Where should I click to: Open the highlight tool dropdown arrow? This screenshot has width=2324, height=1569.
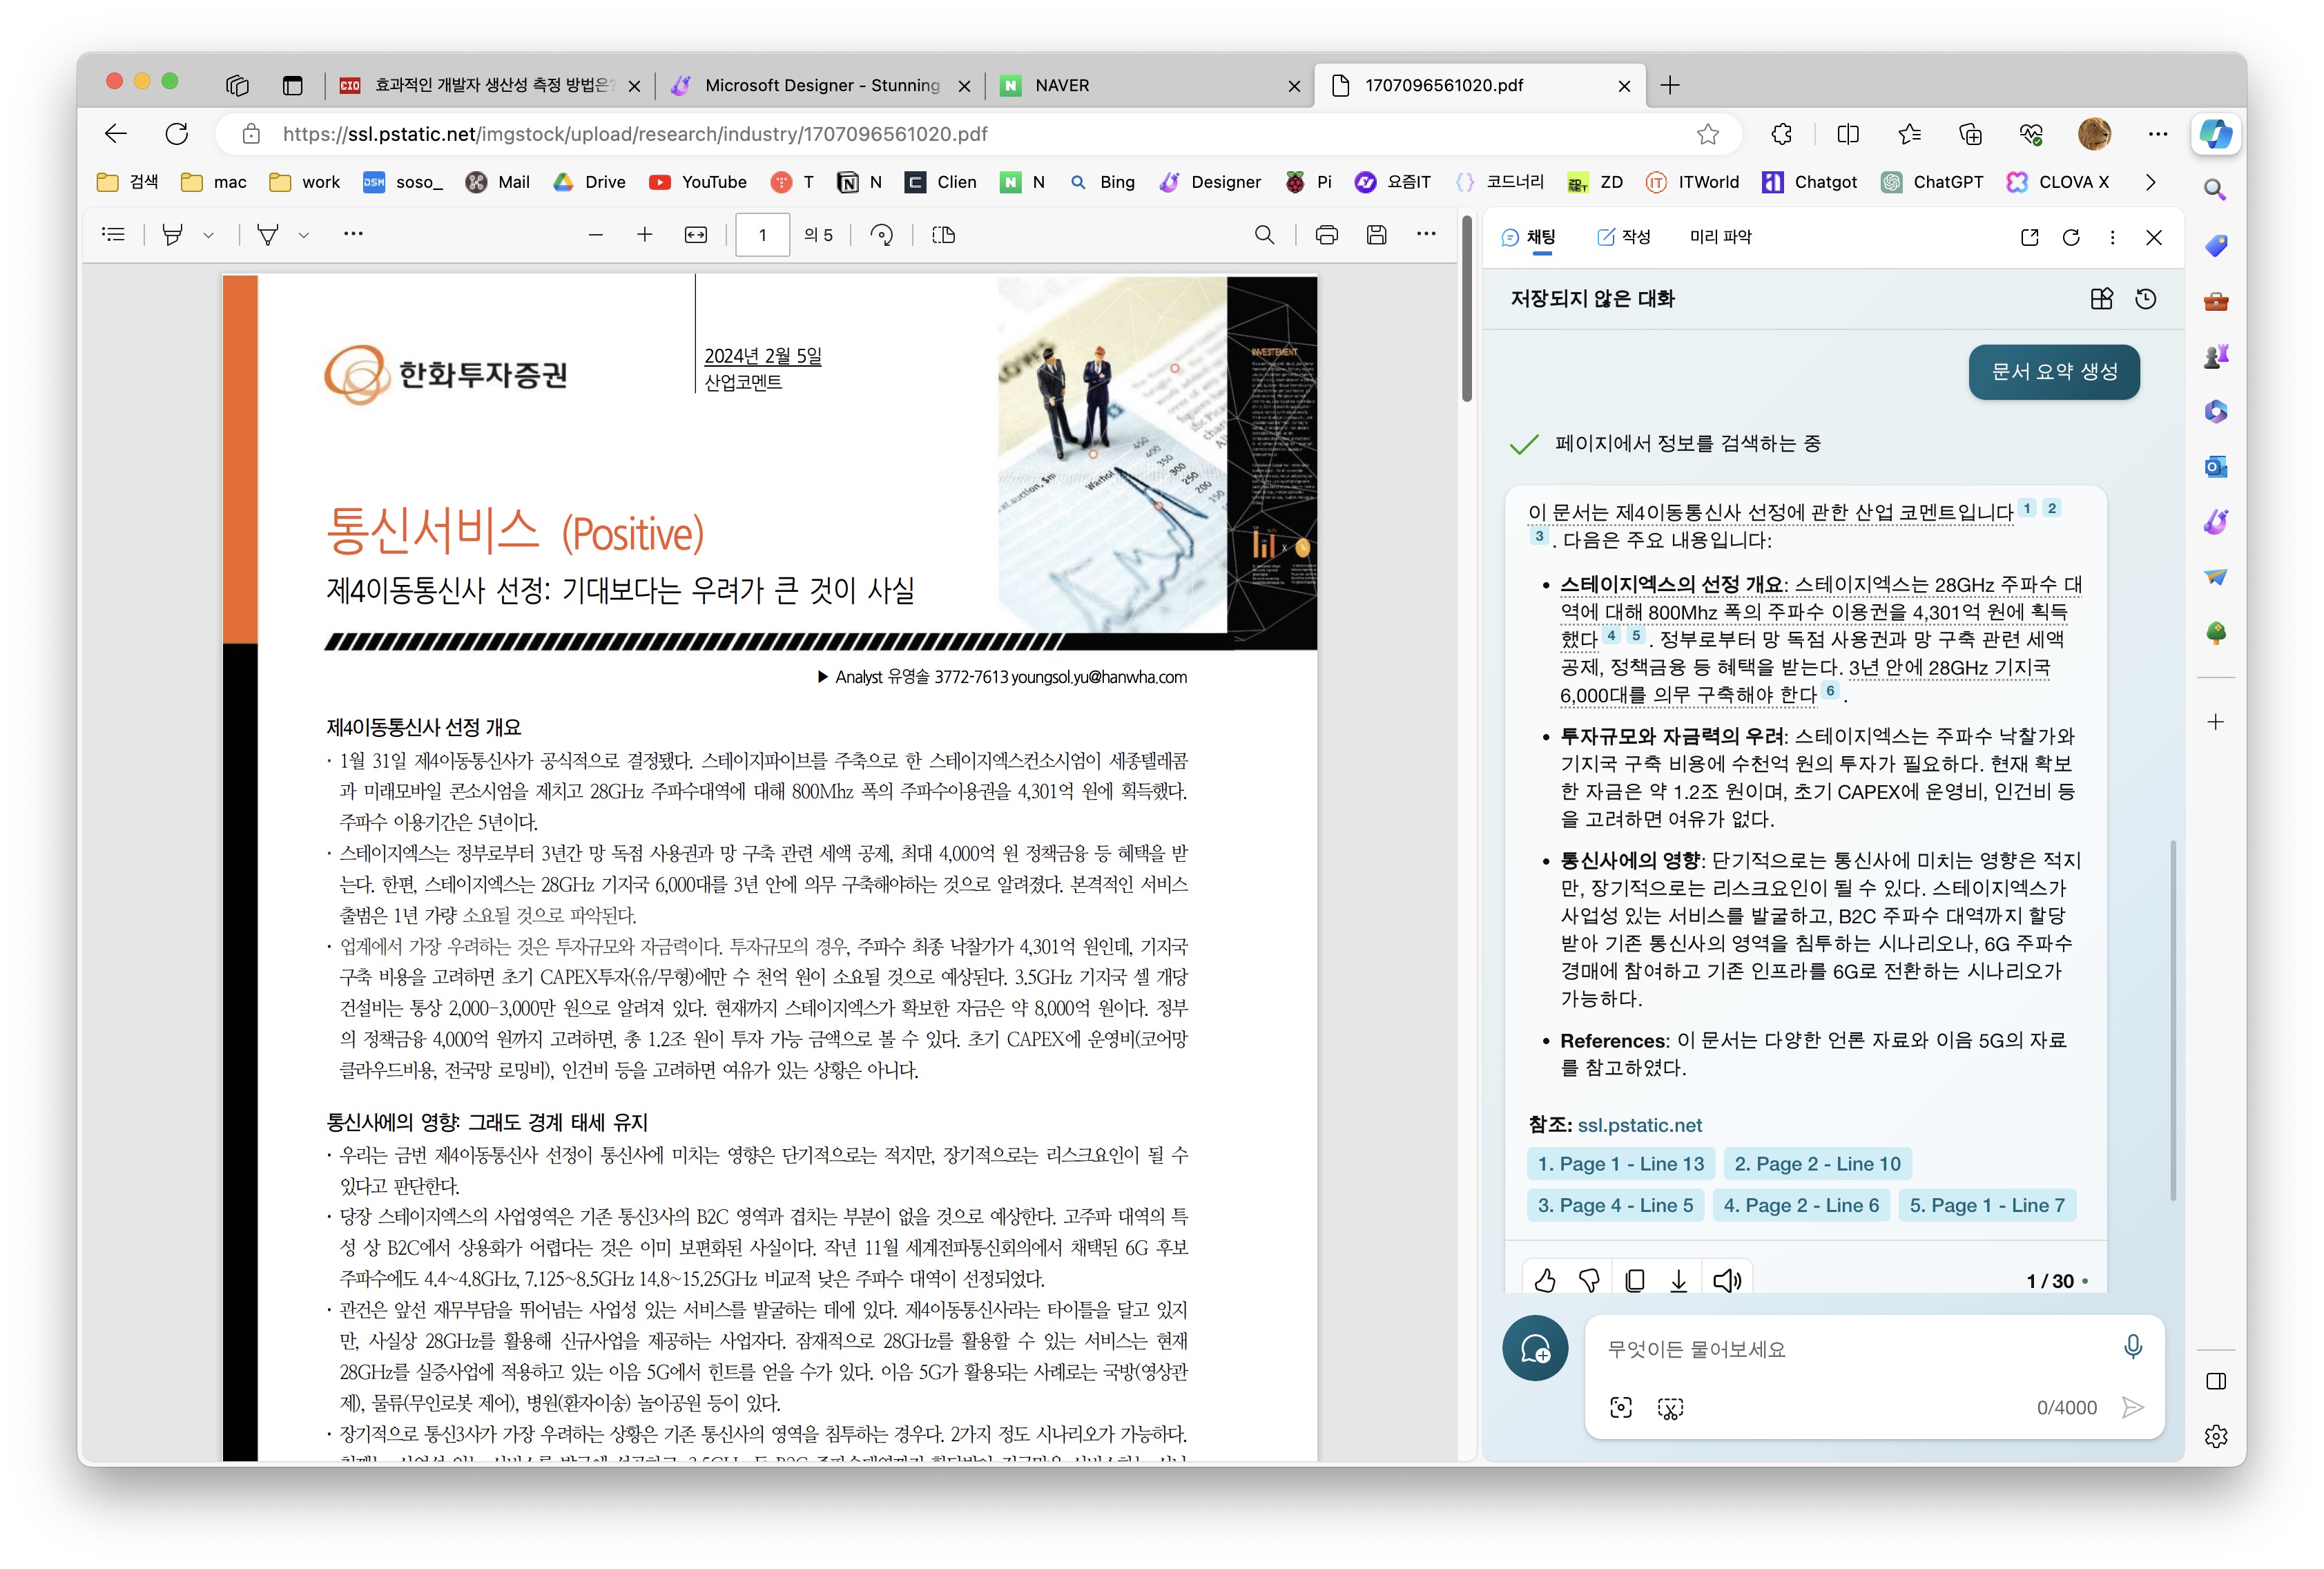pos(209,235)
